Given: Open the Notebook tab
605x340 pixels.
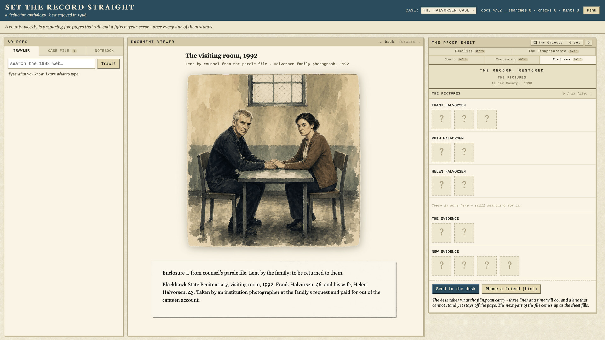Looking at the screenshot, I should pos(104,51).
